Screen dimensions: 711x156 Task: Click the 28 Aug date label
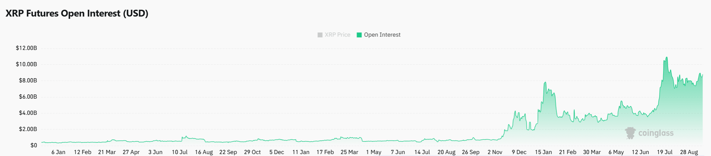689,152
